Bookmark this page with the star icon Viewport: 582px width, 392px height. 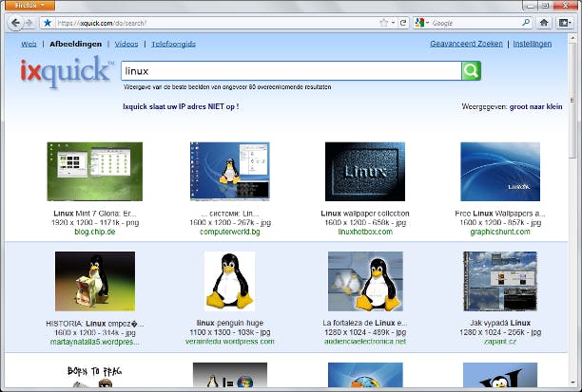click(x=384, y=23)
